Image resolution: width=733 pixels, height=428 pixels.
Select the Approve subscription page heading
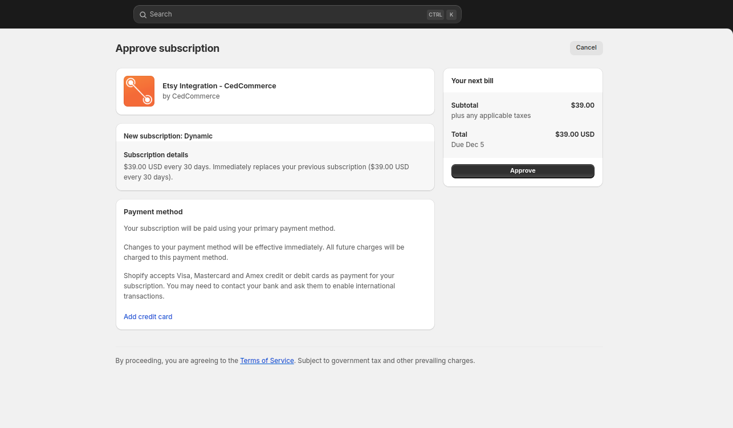[x=167, y=48]
